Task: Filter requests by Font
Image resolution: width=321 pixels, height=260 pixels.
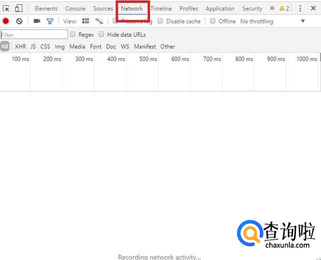Action: tap(96, 46)
